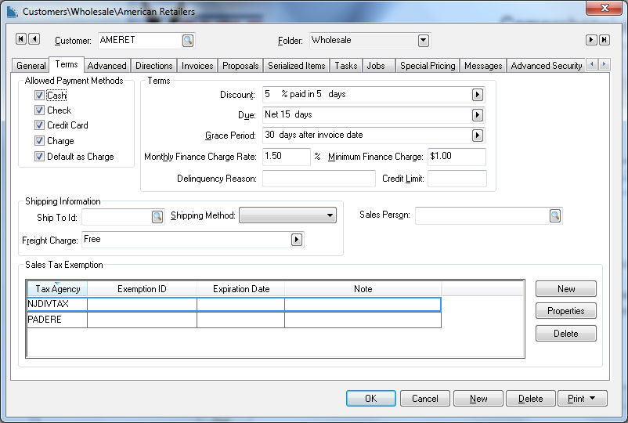The height and width of the screenshot is (423, 628).
Task: Go to last customer record arrow
Action: 605,40
